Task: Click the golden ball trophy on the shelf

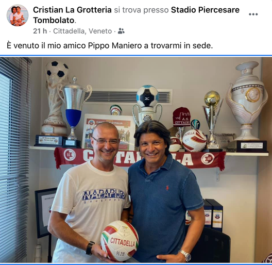Action: tap(212, 120)
